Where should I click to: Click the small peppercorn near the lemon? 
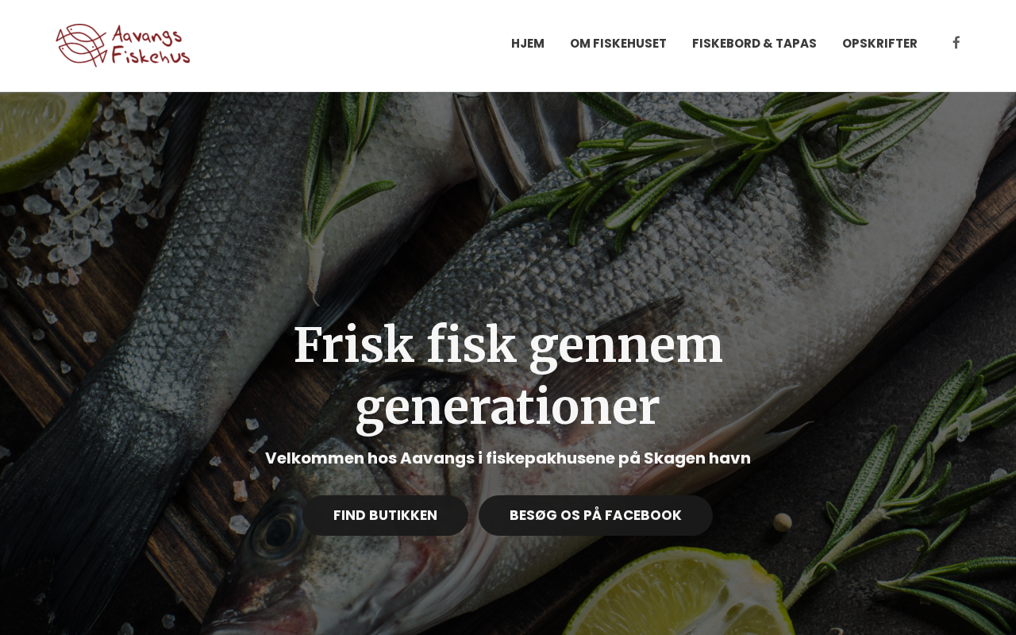coord(783,521)
